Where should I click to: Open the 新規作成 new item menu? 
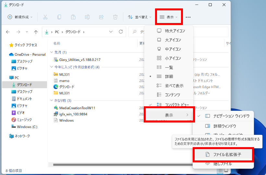coord(20,17)
